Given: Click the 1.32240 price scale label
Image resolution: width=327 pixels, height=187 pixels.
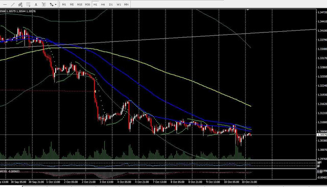Looking at the screenshot, I should coord(322,86).
